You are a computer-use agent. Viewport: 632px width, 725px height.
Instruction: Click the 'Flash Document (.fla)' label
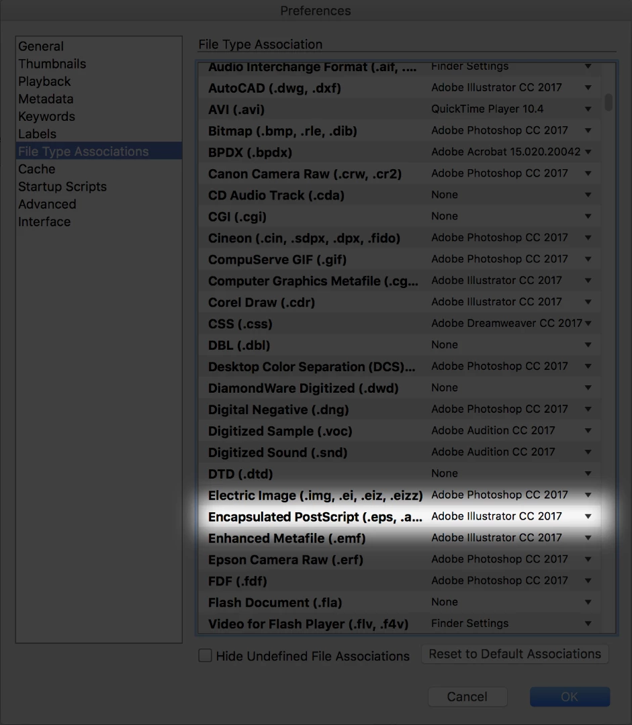(275, 602)
